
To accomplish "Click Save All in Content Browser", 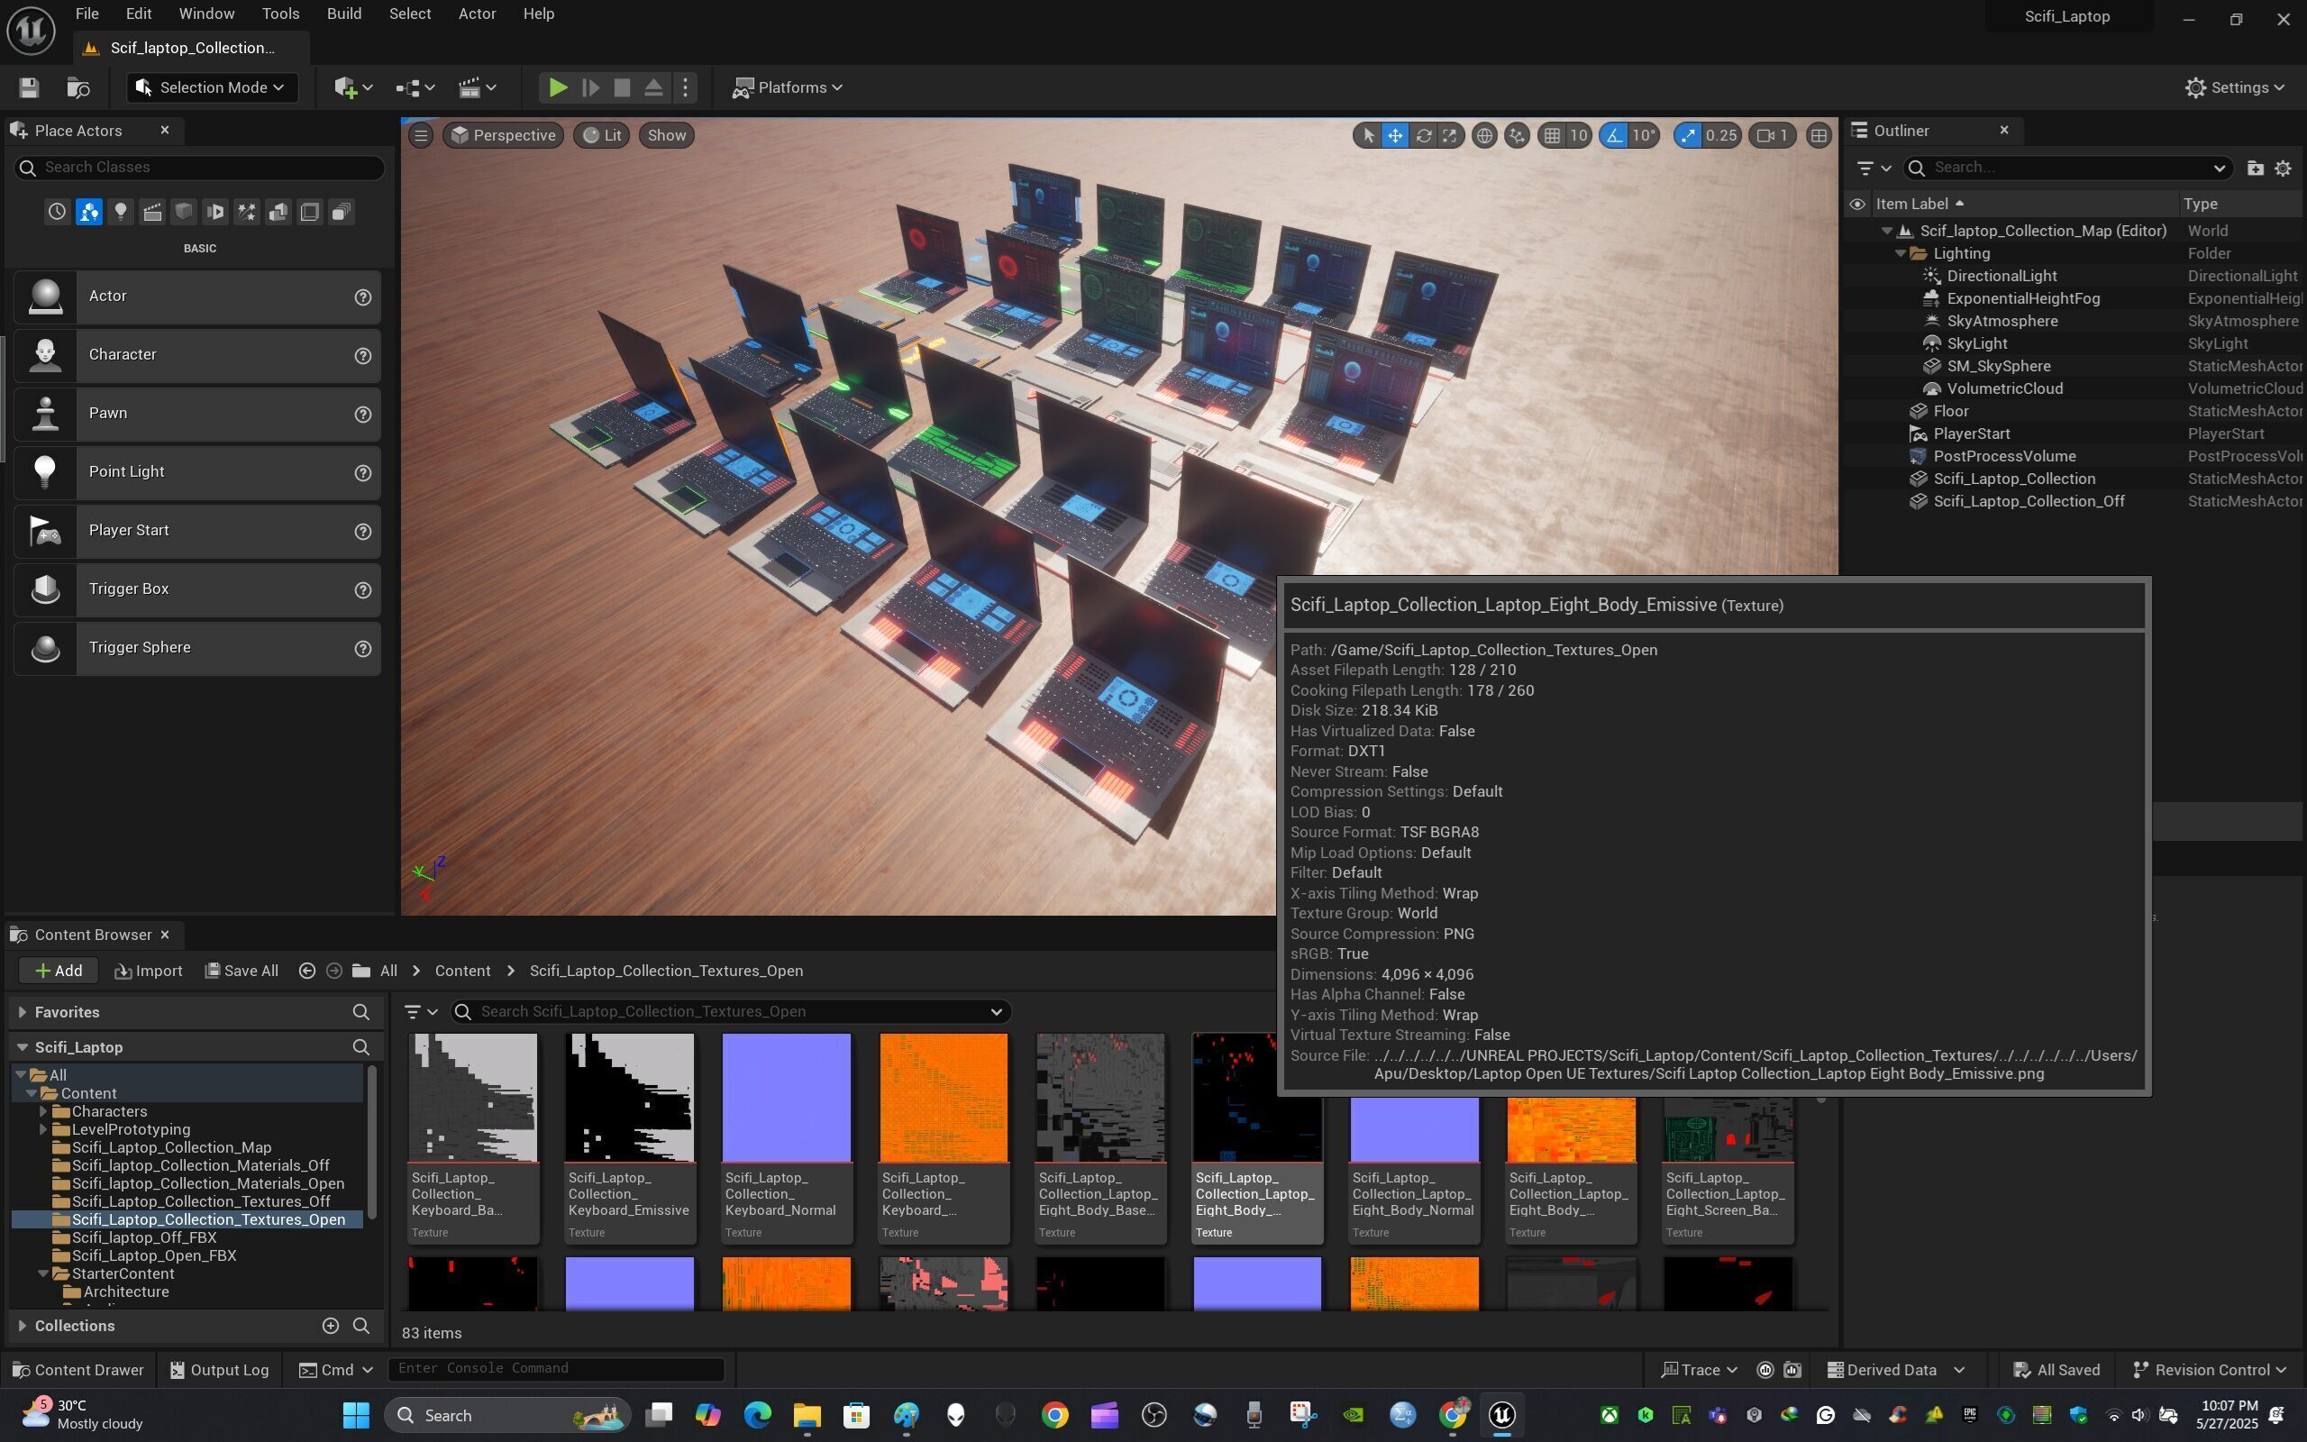I will (242, 971).
